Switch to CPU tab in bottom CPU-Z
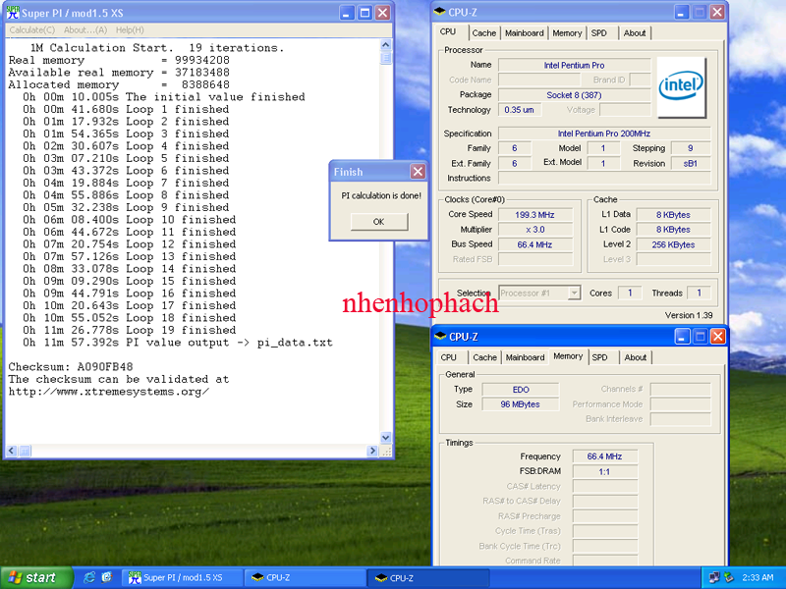Screen dimensions: 786x589 point(449,357)
